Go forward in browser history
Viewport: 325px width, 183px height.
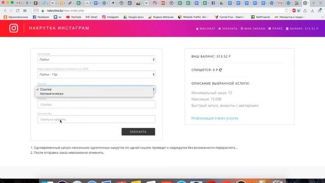(x=11, y=11)
